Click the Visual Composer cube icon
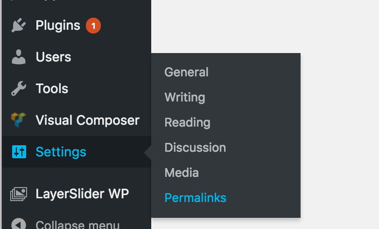 click(19, 120)
